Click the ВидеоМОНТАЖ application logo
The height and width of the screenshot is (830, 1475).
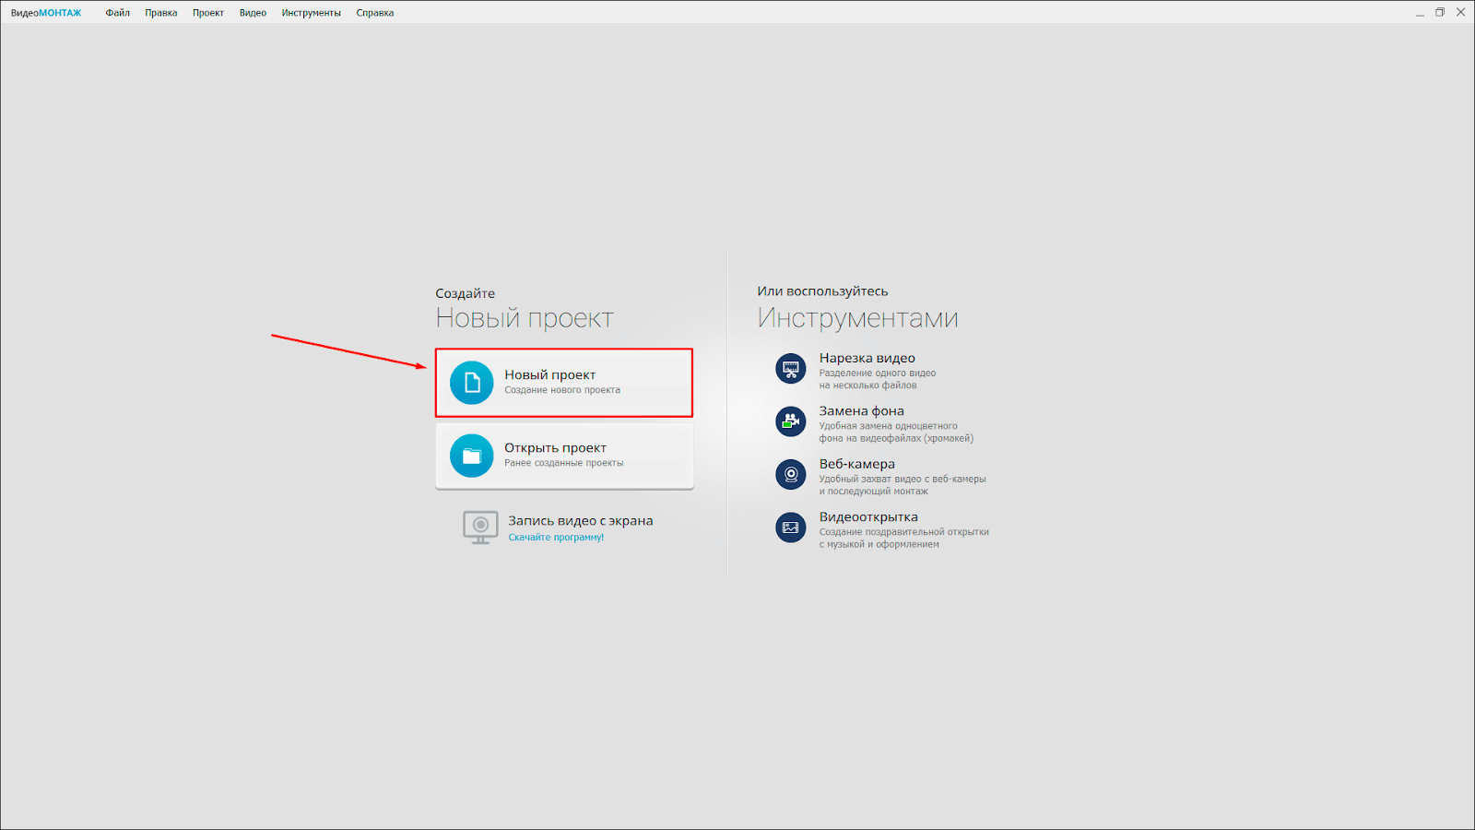46,13
